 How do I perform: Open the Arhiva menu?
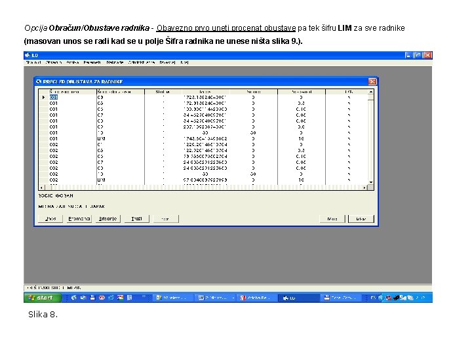[73, 62]
